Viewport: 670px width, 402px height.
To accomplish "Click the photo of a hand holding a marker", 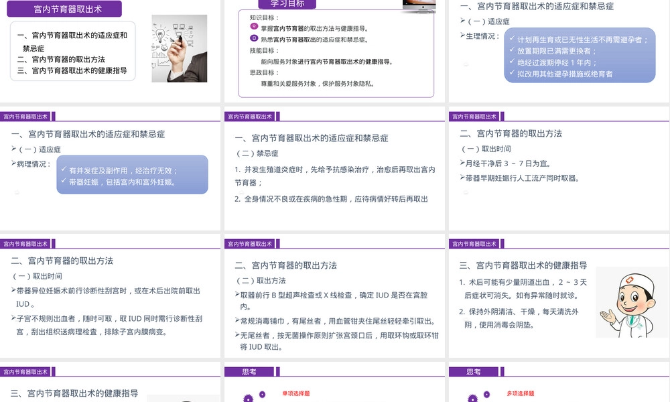I will [x=180, y=48].
